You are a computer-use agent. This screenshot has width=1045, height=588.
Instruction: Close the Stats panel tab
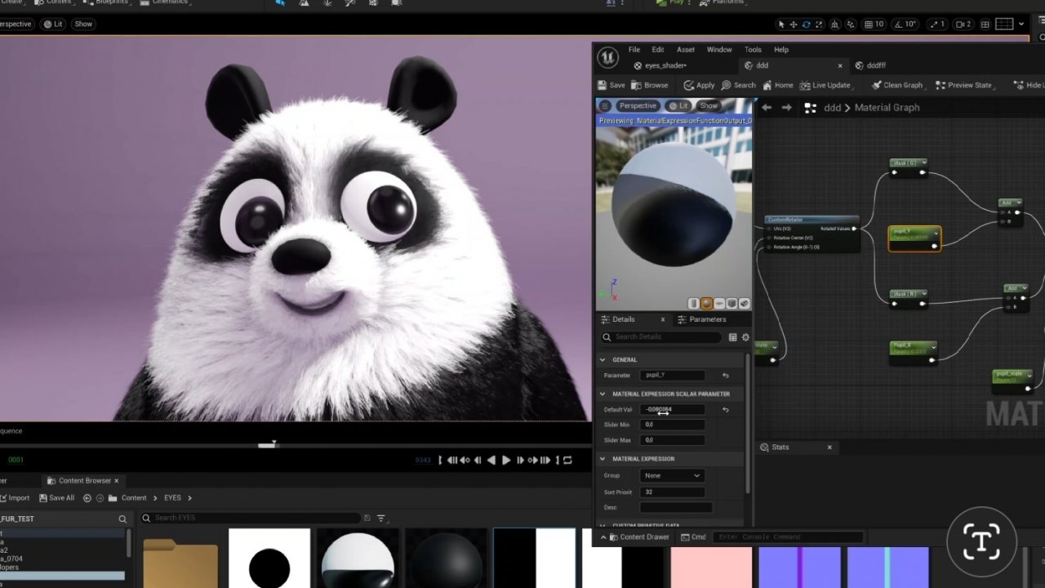829,447
